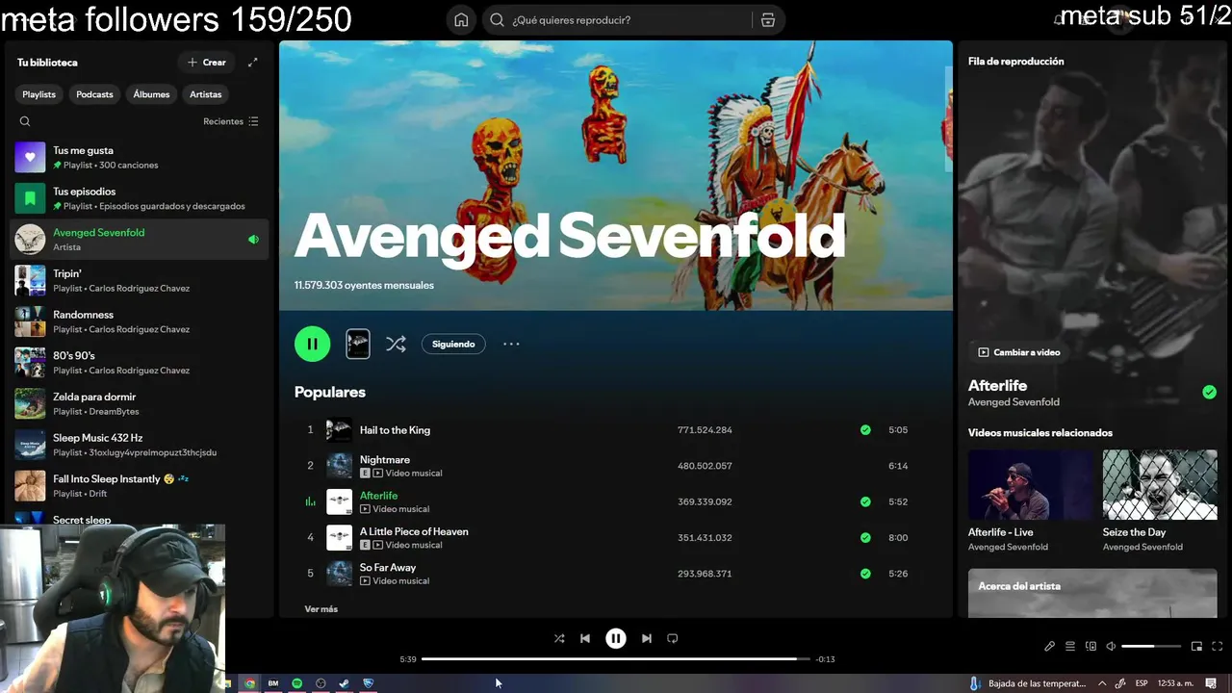Go to the Spotify home page
This screenshot has height=693, width=1232.
[x=461, y=20]
